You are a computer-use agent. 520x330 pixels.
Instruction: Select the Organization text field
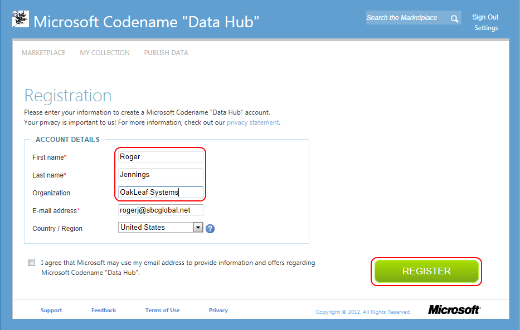point(161,193)
